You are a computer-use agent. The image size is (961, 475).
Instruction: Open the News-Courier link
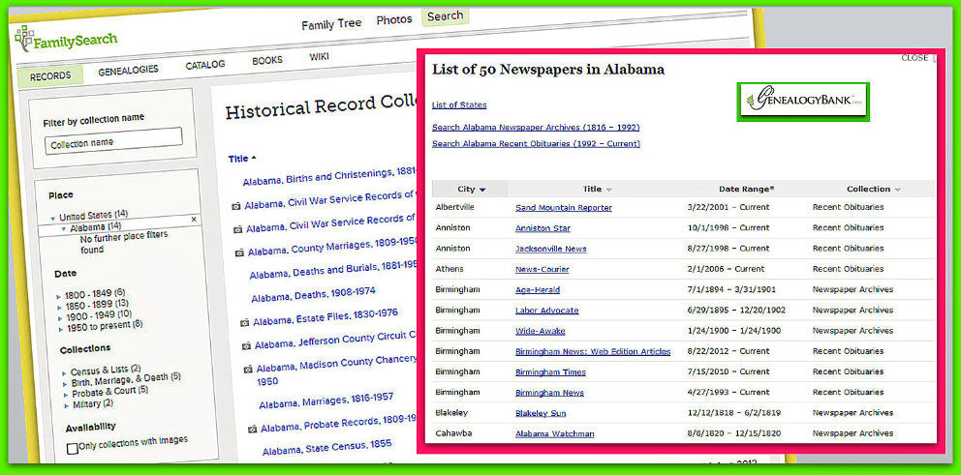pyautogui.click(x=542, y=269)
